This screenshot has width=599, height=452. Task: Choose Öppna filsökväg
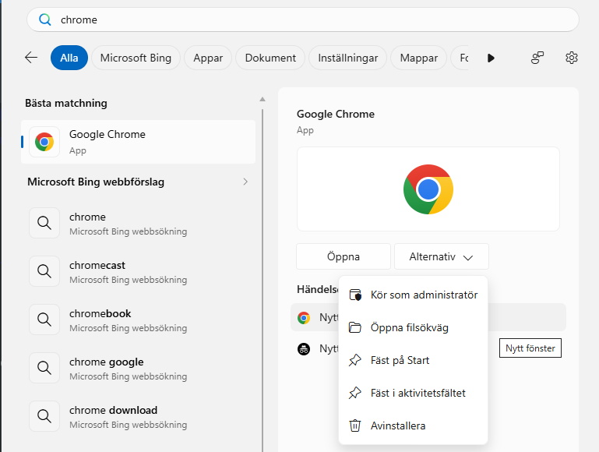(413, 327)
